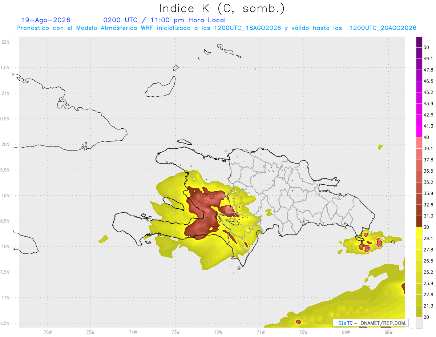Click the latitude label "18N"

click(x=5, y=247)
